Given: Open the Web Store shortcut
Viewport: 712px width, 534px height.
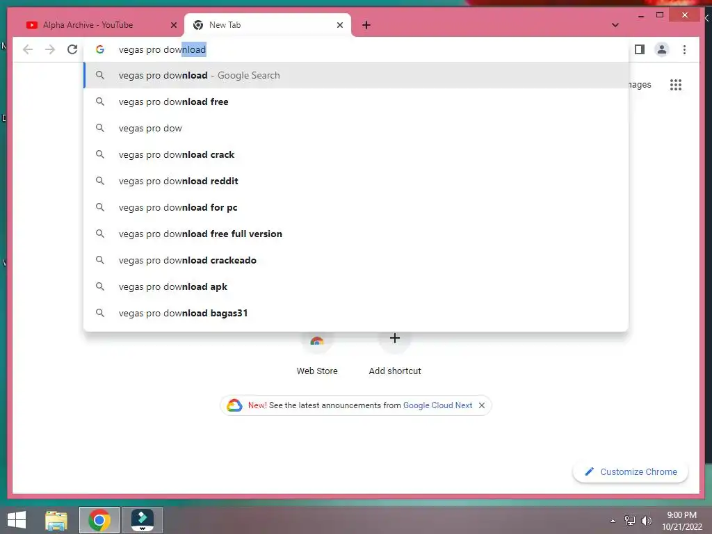Looking at the screenshot, I should coord(317,354).
